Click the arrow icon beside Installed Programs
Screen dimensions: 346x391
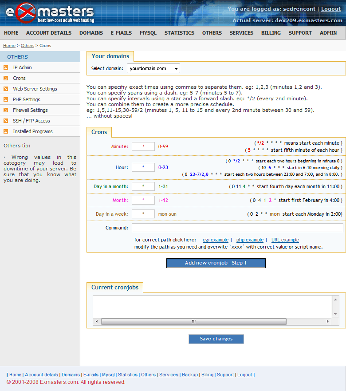coord(6,131)
